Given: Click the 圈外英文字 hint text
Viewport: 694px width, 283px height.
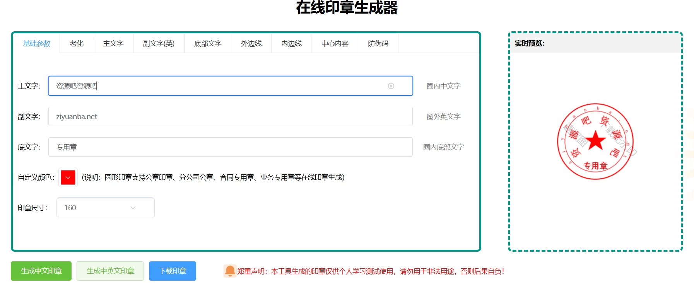Looking at the screenshot, I should tap(443, 116).
